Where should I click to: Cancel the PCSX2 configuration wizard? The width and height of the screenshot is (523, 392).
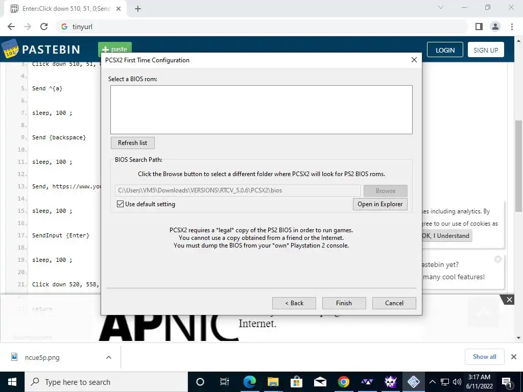pyautogui.click(x=394, y=303)
